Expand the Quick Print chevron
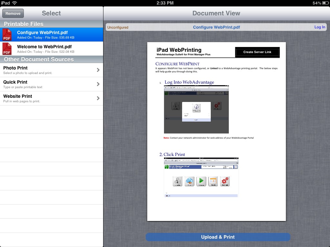Screen dimensions: 330x247 [98, 84]
